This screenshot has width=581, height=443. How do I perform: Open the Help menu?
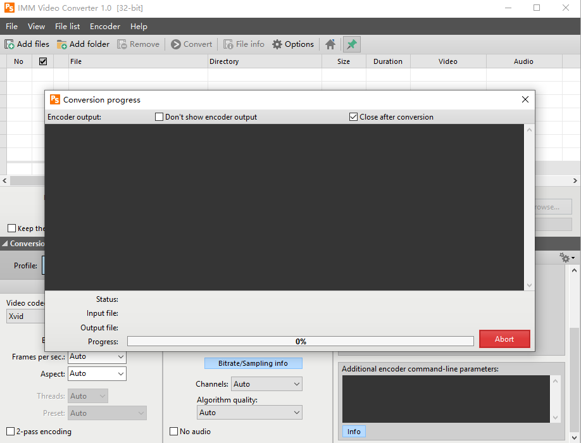coord(139,27)
